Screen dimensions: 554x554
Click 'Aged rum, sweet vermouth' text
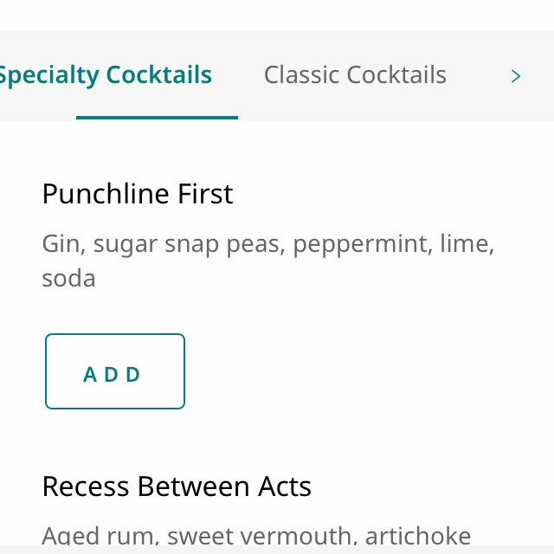[199, 535]
